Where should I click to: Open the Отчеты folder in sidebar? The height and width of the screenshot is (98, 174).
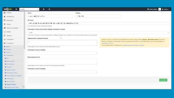[7, 52]
